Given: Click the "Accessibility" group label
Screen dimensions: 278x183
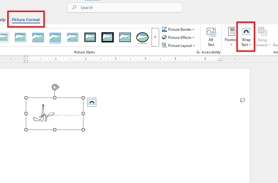Looking at the screenshot, I should [211, 52].
